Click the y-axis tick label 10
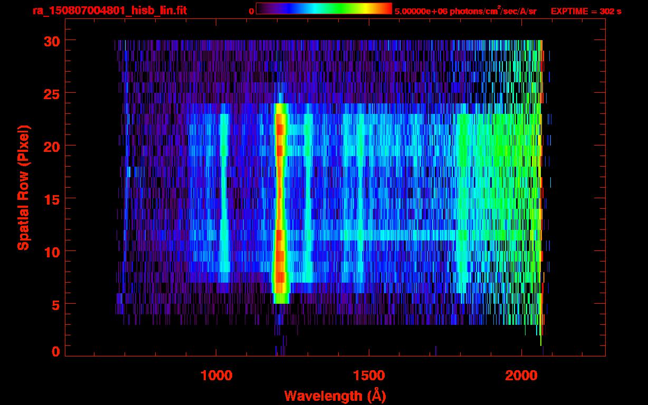The image size is (648, 405). (x=51, y=252)
